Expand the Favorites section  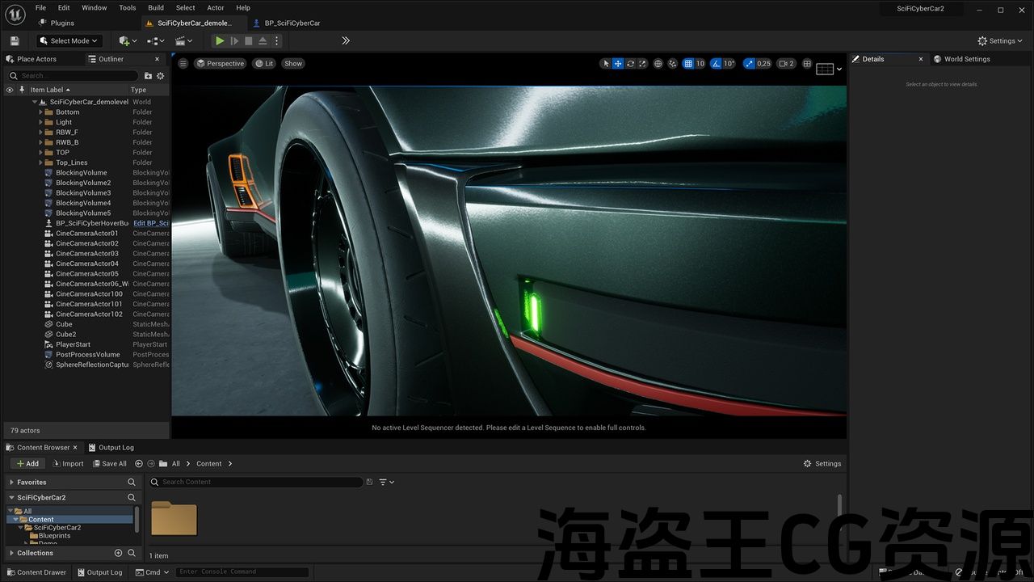[11, 483]
